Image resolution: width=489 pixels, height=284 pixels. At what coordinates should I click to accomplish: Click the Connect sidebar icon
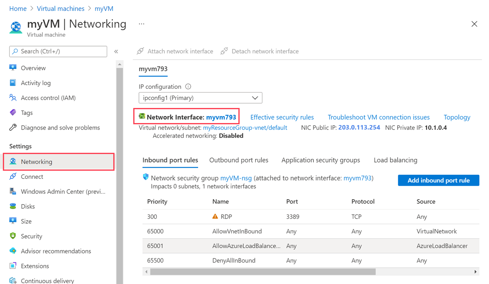[13, 176]
